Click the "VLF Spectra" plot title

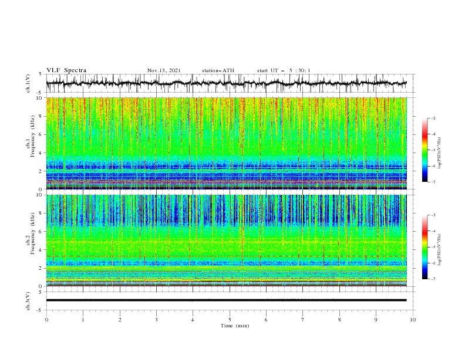tap(66, 70)
